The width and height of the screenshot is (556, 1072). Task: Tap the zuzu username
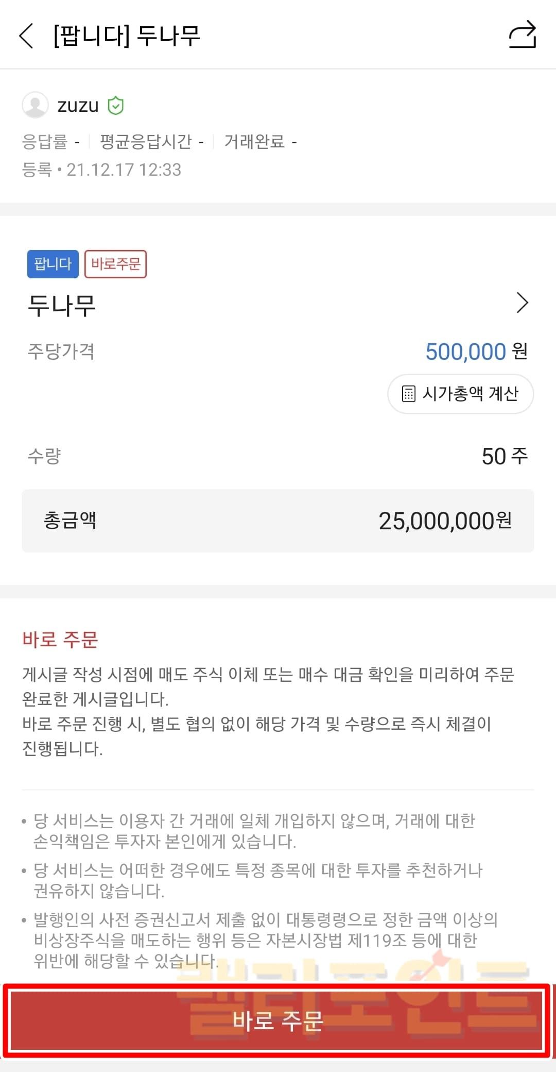(78, 106)
